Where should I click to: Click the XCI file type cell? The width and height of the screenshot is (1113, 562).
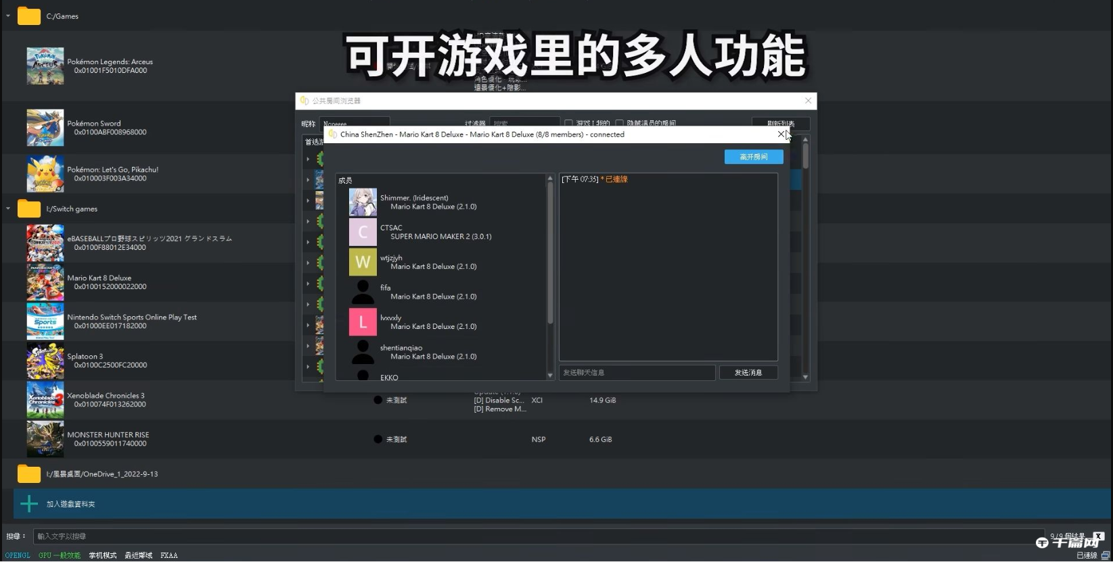pos(537,400)
